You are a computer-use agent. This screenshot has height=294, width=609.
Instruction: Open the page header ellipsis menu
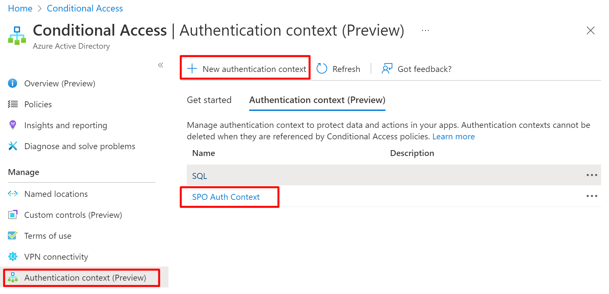coord(425,31)
